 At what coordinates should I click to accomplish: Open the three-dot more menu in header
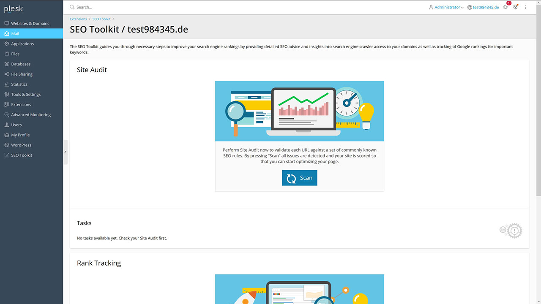pos(526,7)
